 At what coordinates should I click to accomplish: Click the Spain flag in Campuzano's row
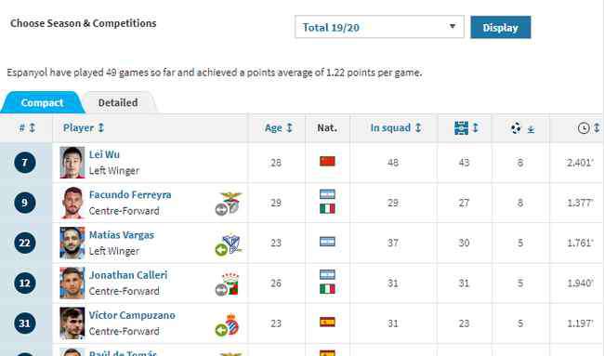(327, 322)
